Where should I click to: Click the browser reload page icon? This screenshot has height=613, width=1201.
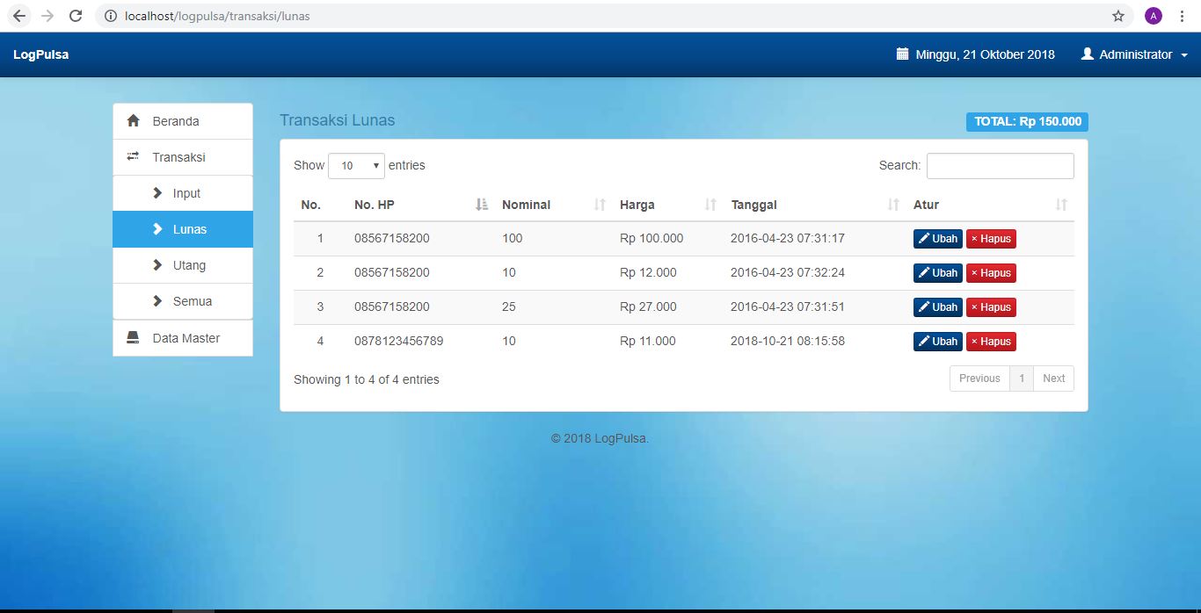(76, 16)
